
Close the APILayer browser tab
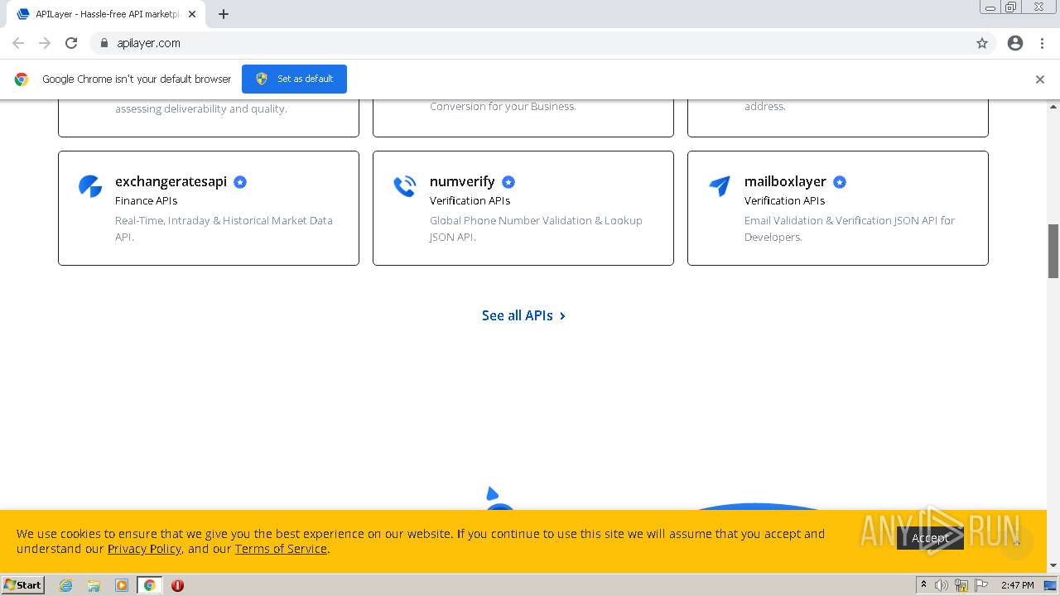coord(192,14)
